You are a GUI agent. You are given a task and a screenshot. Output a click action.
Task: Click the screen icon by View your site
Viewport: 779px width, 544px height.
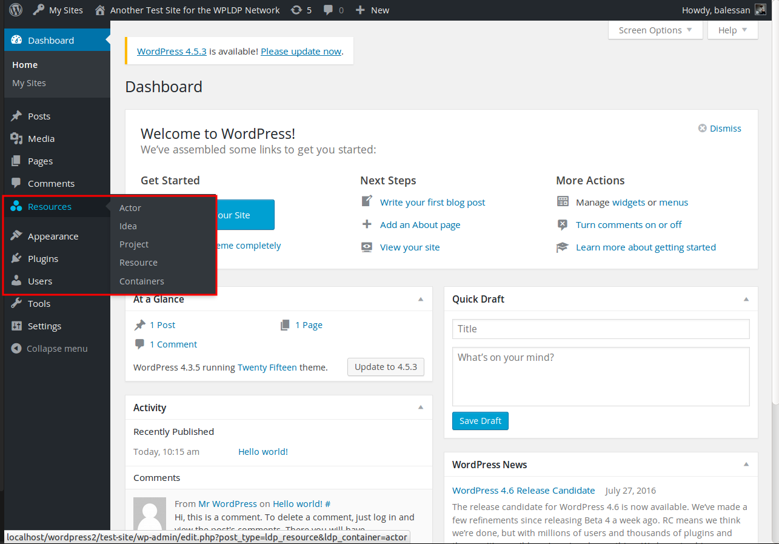coord(367,247)
